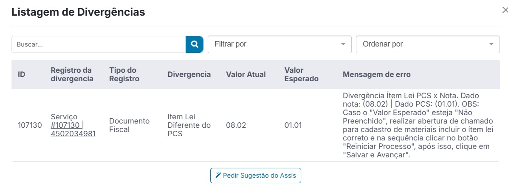Click the Valor Atual column header
This screenshot has height=195, width=508.
coord(246,74)
